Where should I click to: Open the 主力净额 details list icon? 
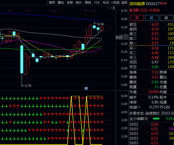pyautogui.click(x=146, y=119)
